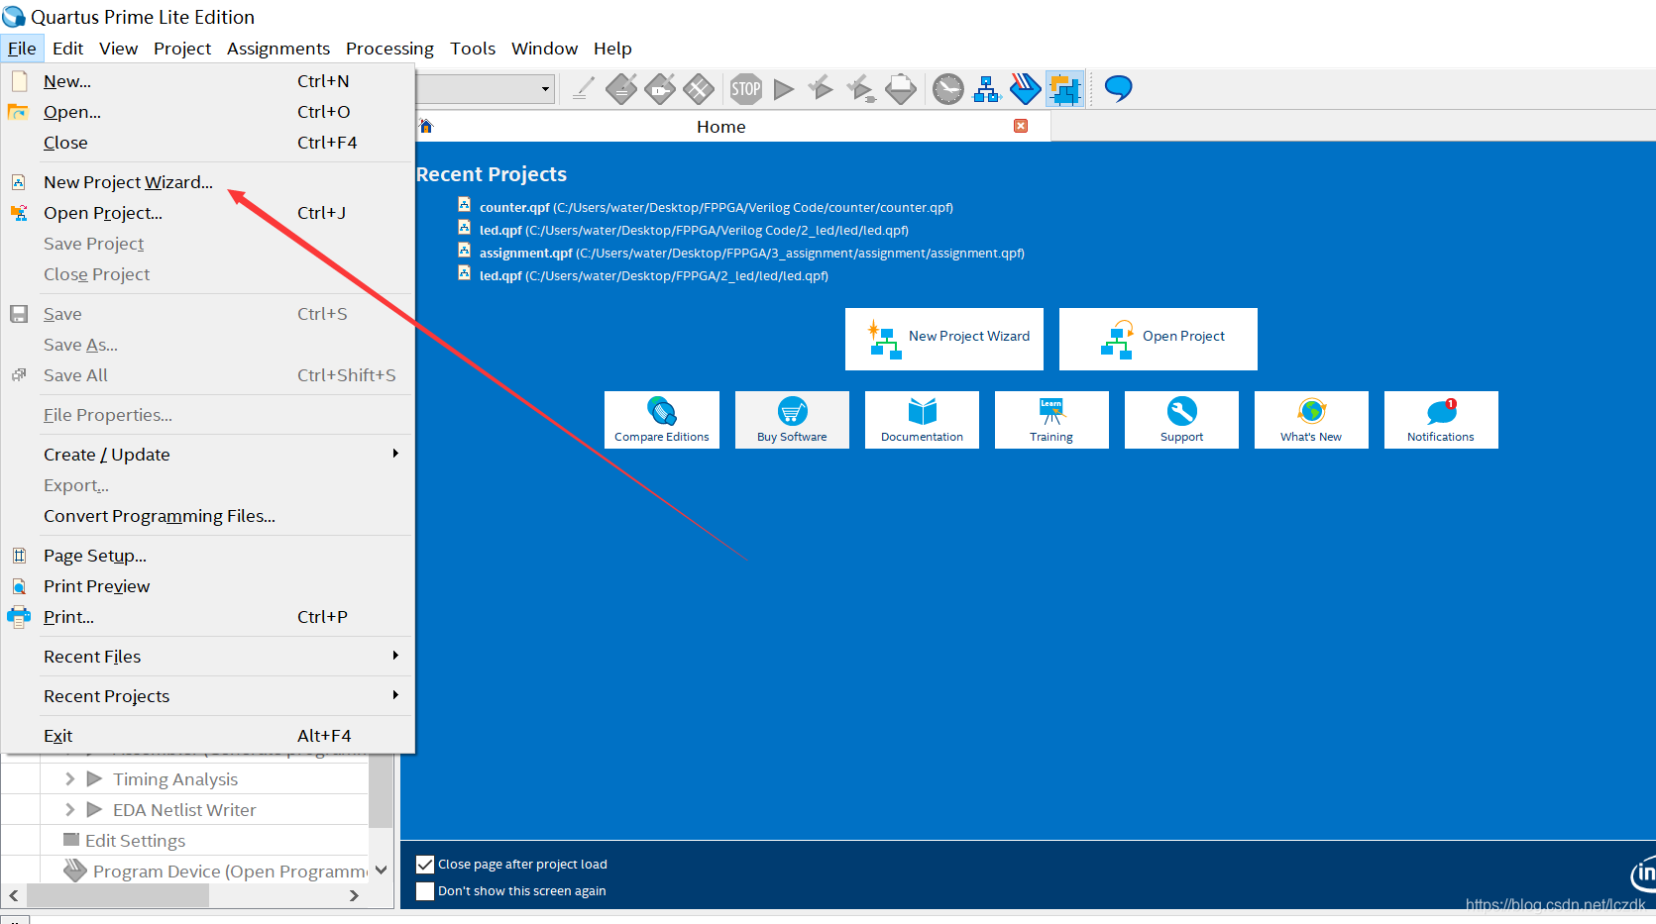Open Notifications tile
Viewport: 1656px width, 924px height.
[x=1441, y=420]
